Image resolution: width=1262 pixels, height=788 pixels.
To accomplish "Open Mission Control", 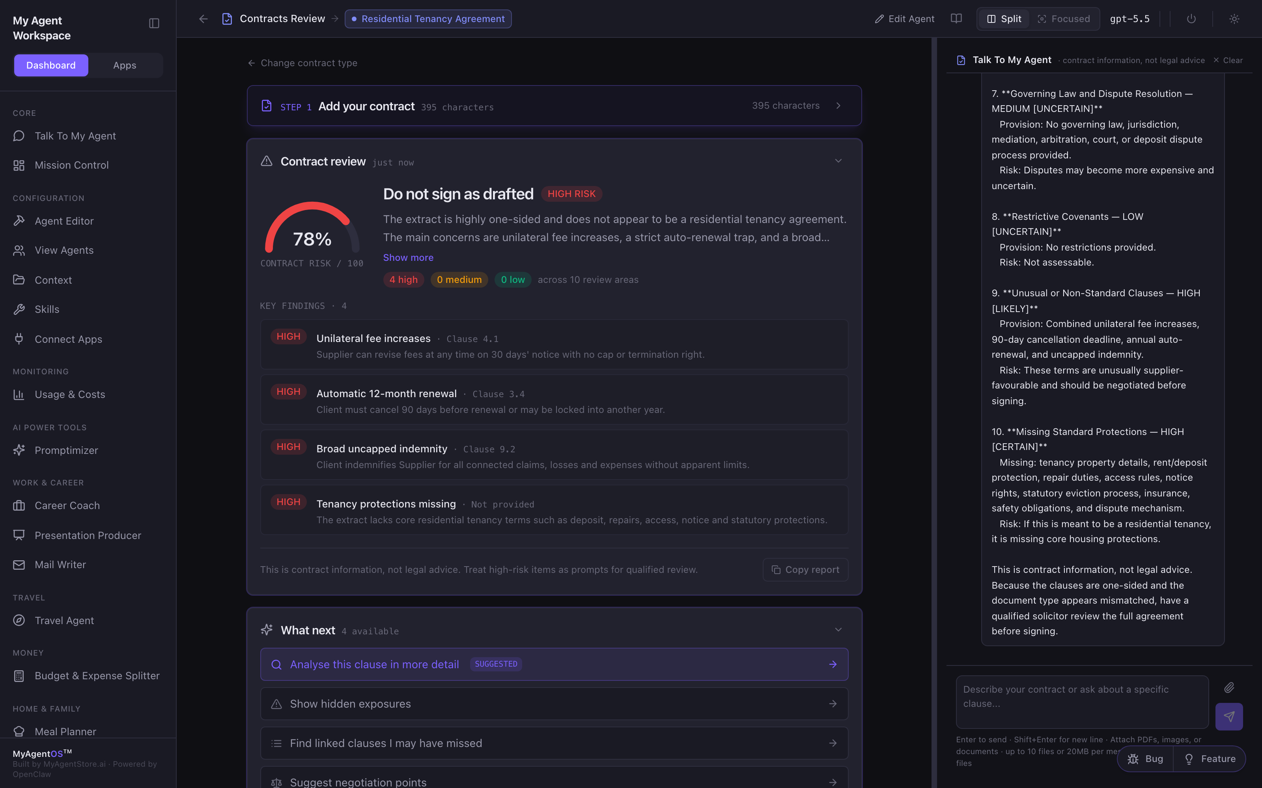I will (x=88, y=165).
